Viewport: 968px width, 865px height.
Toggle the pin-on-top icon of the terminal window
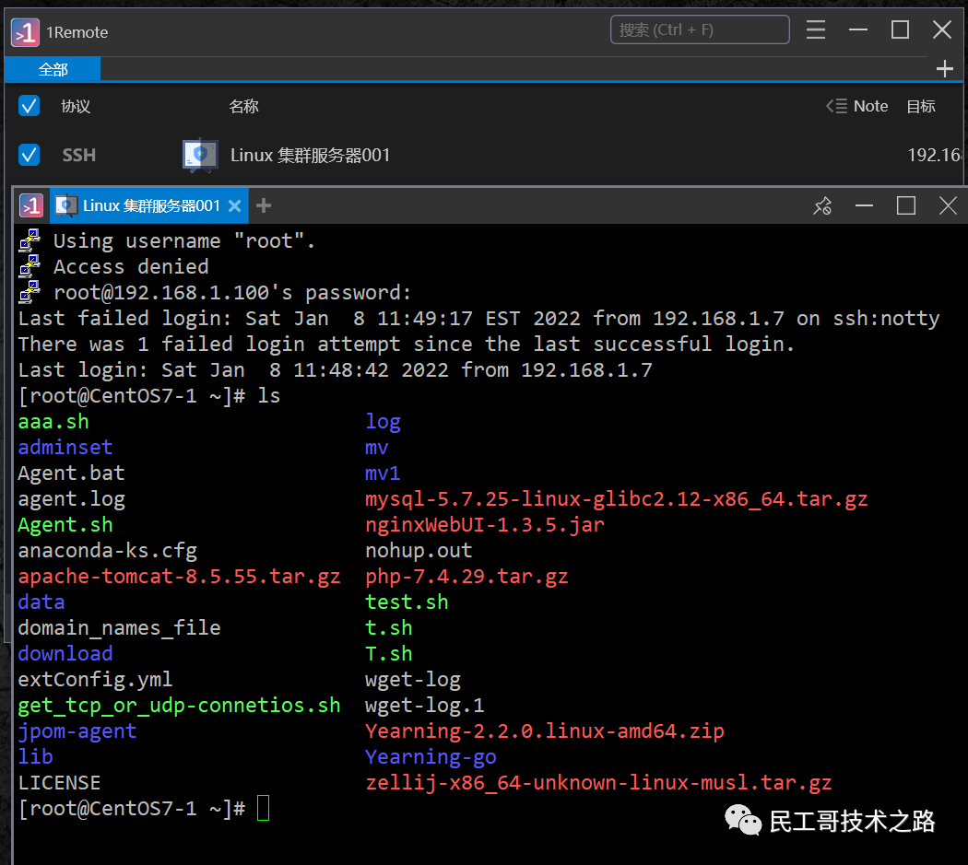pos(823,205)
